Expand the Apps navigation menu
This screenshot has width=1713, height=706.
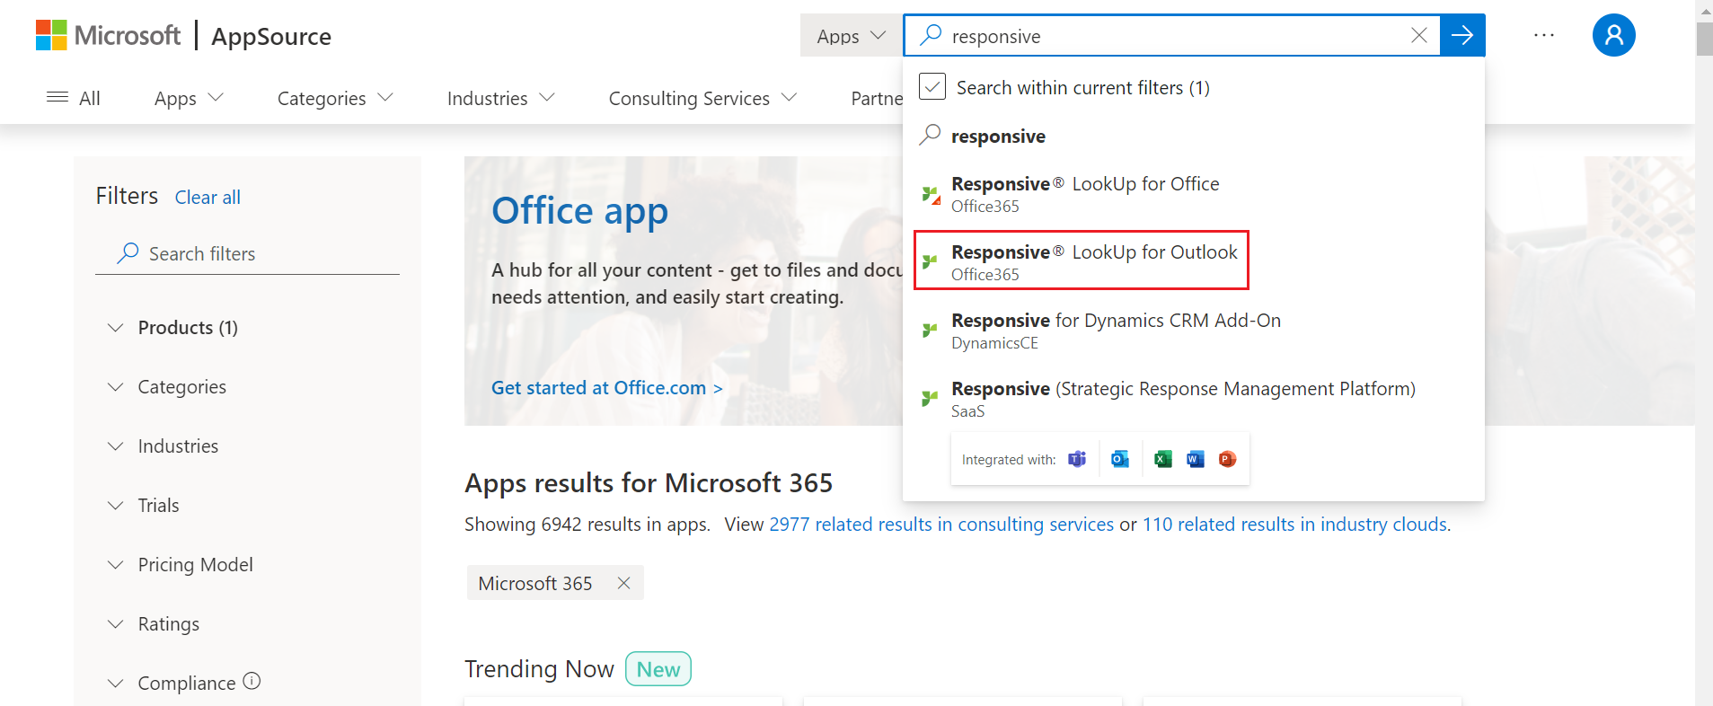(x=189, y=98)
